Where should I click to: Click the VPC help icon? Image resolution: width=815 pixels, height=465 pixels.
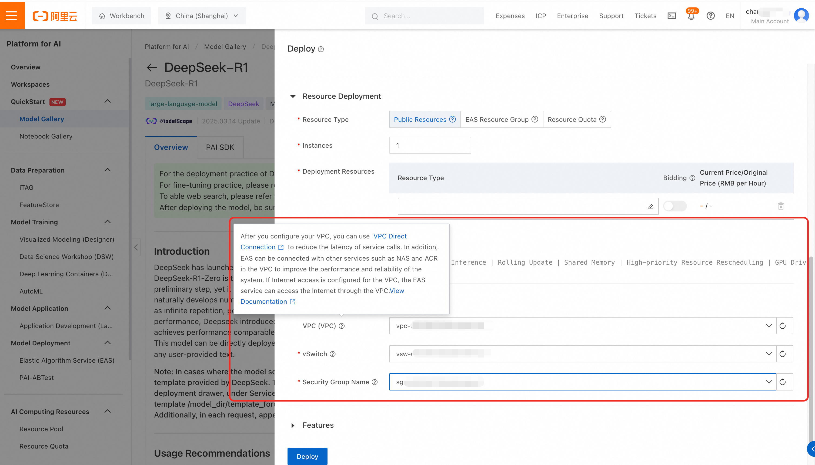click(342, 326)
